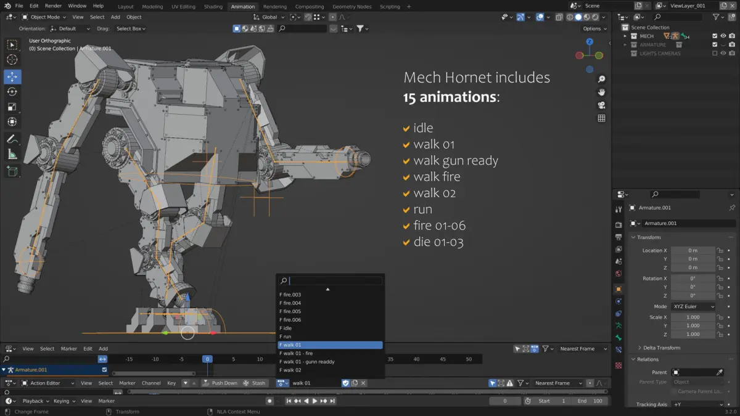
Task: Switch to the Shading workspace tab
Action: pyautogui.click(x=213, y=6)
